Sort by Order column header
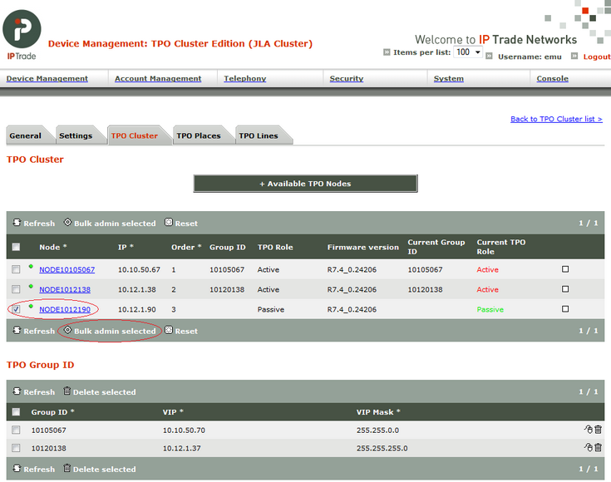611x482 pixels. [x=186, y=247]
